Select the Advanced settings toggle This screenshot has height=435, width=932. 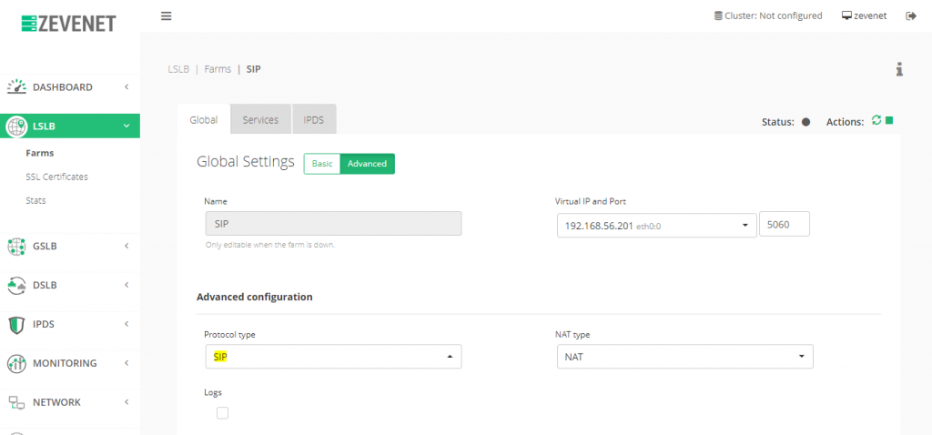coord(368,164)
